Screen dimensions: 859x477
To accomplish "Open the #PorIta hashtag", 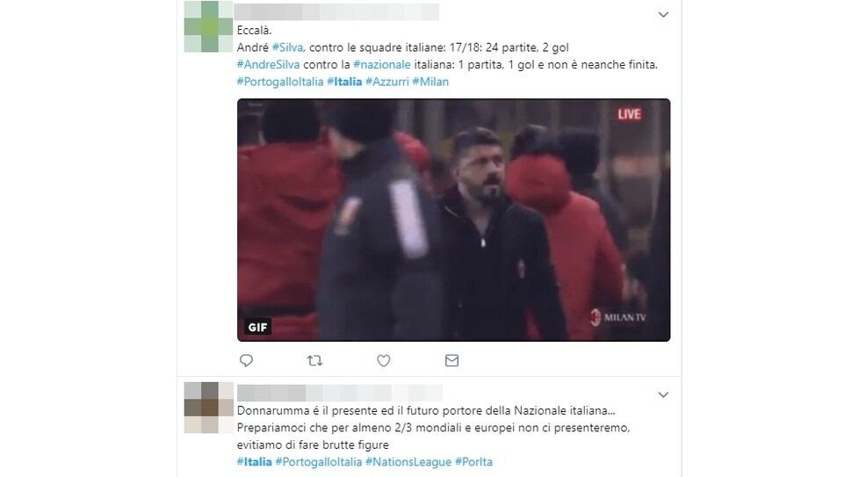I will (473, 462).
